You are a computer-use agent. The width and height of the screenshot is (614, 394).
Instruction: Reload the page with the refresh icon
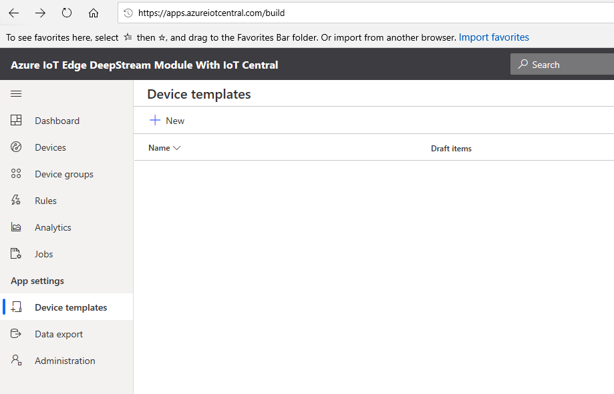coord(67,13)
